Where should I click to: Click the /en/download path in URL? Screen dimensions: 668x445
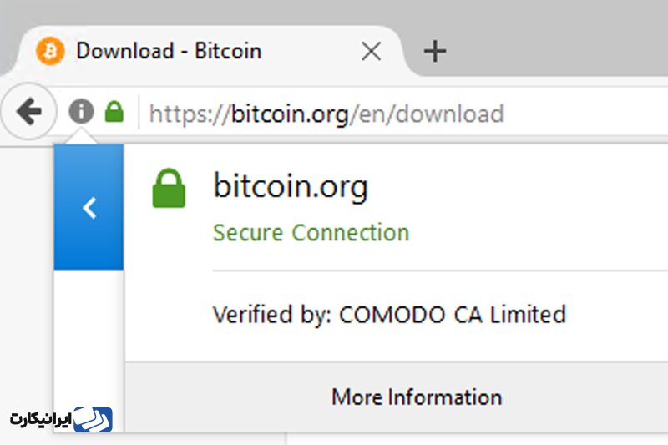427,114
